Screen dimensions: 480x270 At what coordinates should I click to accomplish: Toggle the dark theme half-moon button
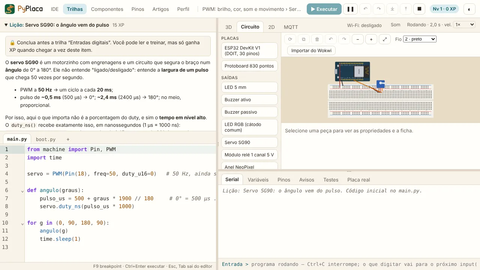pos(469,9)
